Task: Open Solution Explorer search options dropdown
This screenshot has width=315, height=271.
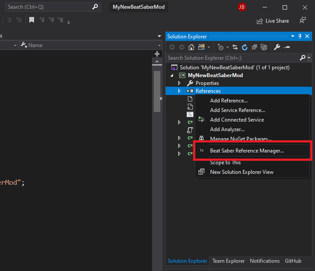Action: click(309, 58)
